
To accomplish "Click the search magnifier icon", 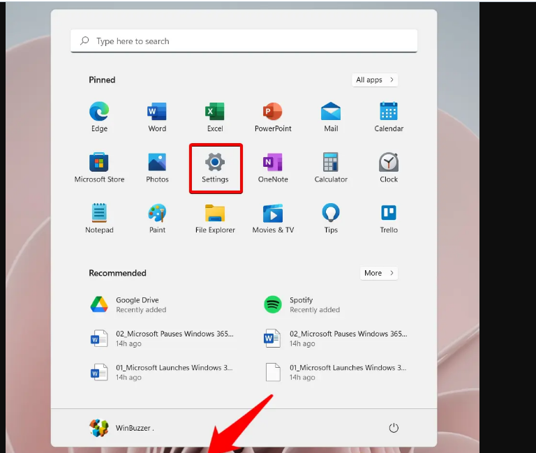I will (x=84, y=41).
